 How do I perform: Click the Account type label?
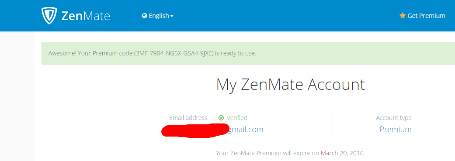[x=394, y=118]
